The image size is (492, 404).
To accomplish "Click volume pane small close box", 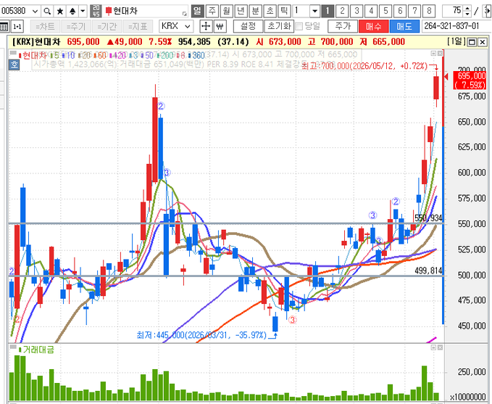I will point(440,347).
